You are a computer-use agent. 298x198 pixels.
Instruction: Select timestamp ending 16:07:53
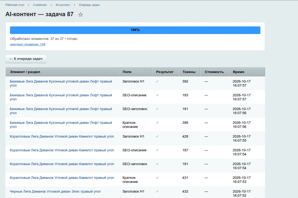coord(241,180)
